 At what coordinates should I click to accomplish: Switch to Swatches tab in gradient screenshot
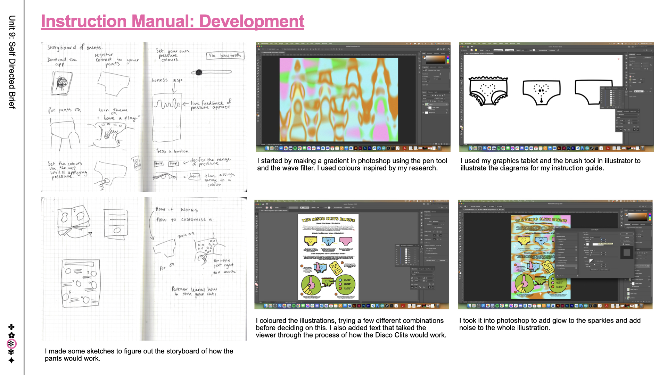429,53
